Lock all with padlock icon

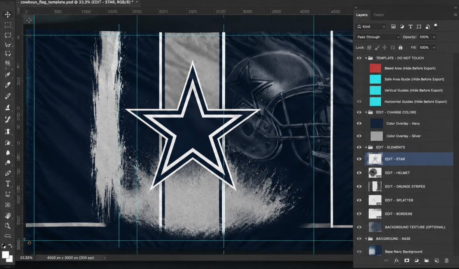point(401,47)
